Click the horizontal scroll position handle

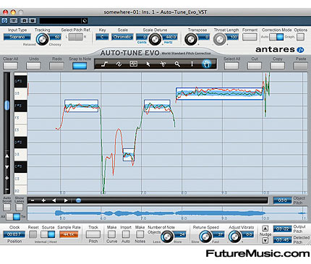click(78, 200)
